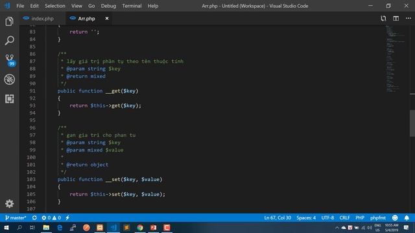Click Ln 67, Col 30 to go to line
The width and height of the screenshot is (415, 233).
point(278,217)
